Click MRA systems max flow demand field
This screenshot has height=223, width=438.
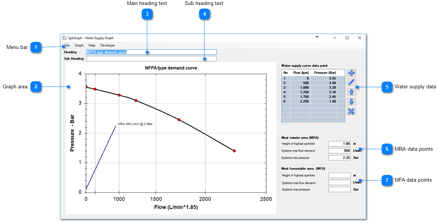coord(339,151)
